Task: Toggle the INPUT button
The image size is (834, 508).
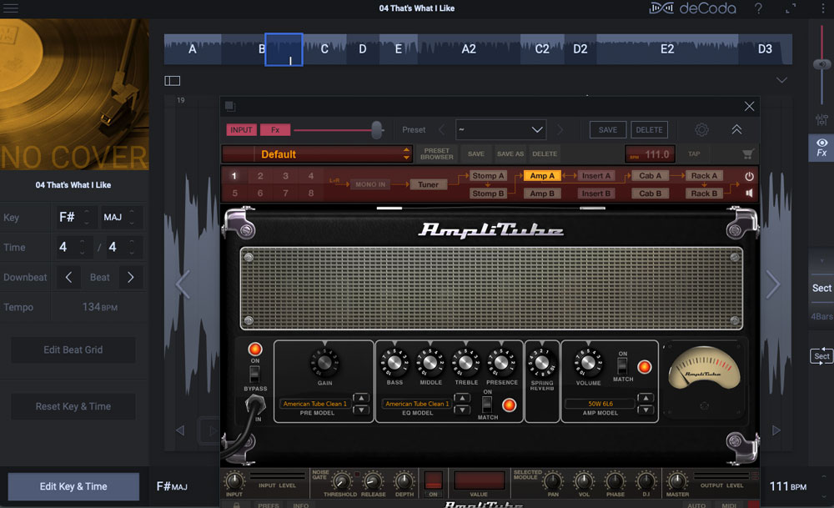Action: pos(241,130)
